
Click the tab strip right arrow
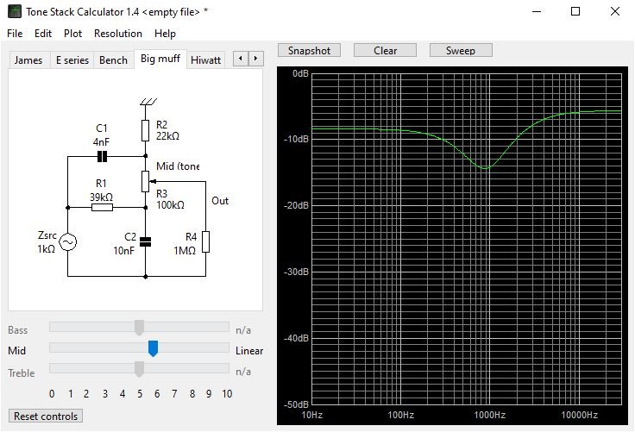(x=255, y=59)
